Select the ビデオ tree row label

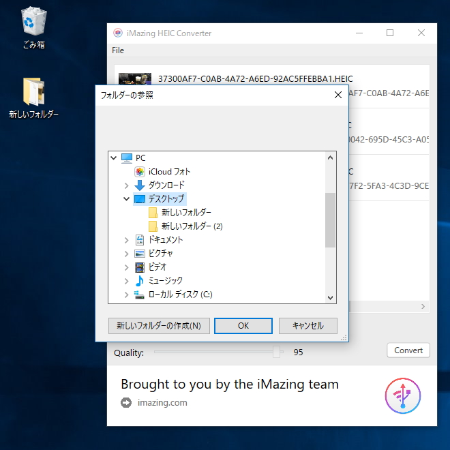[157, 267]
